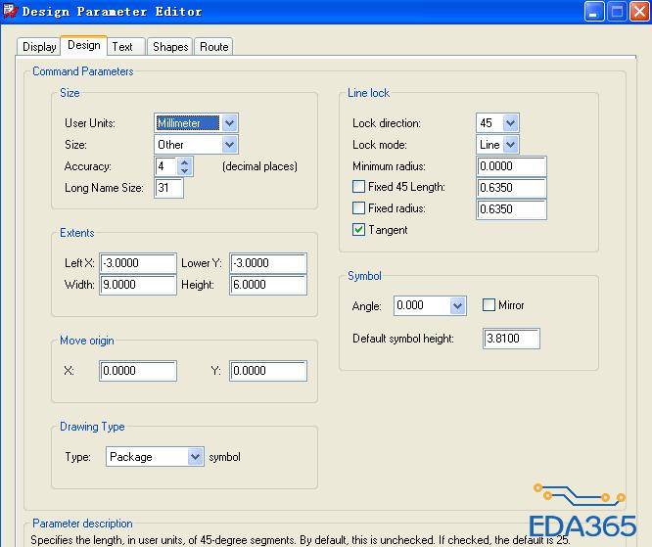This screenshot has width=652, height=547.
Task: Open the Lock mode dropdown
Action: 510,145
